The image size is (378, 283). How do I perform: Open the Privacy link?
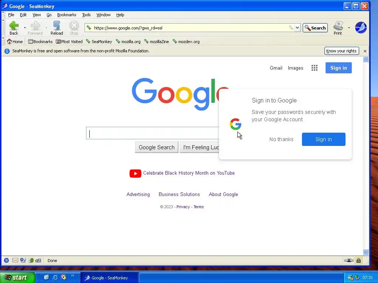(x=183, y=207)
